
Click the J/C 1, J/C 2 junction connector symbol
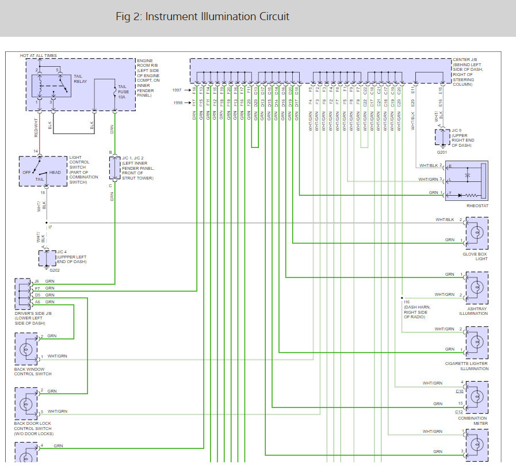click(x=115, y=168)
